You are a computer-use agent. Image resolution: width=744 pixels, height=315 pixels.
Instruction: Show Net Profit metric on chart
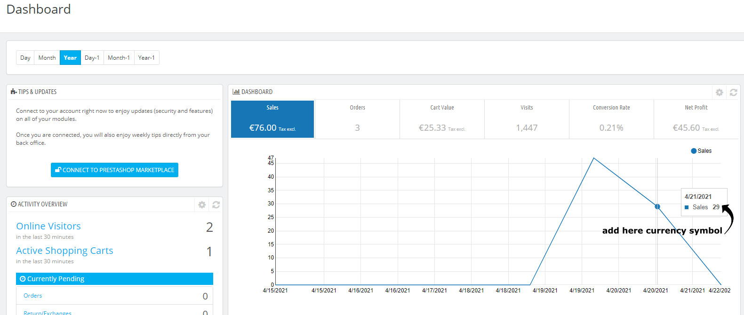(696, 119)
